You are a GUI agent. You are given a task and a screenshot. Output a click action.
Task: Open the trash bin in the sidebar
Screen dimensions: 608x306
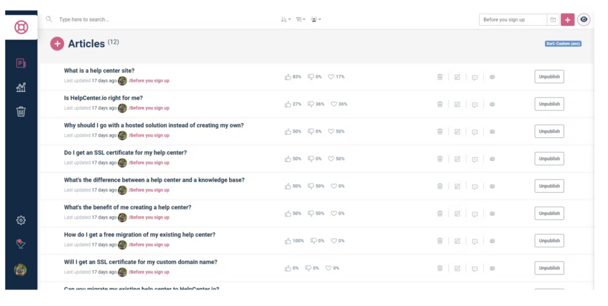tap(21, 111)
